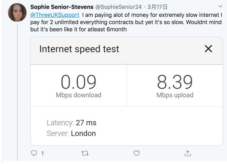227x164 pixels.
Task: Click the 8.39 upload speed value
Action: point(175,82)
